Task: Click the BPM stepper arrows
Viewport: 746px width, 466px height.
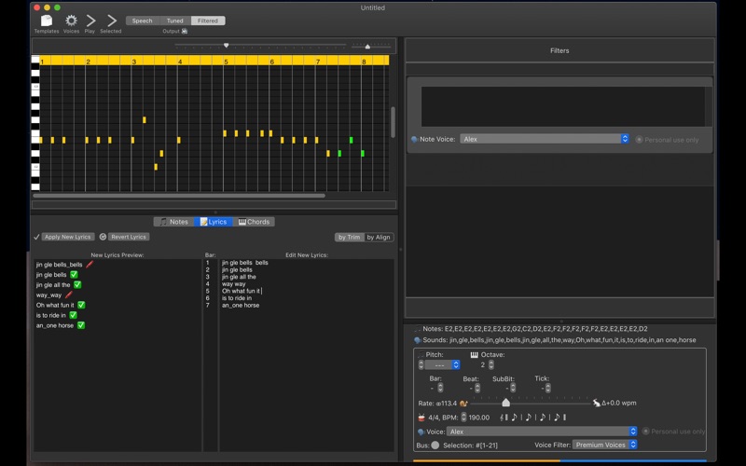Action: tap(463, 417)
